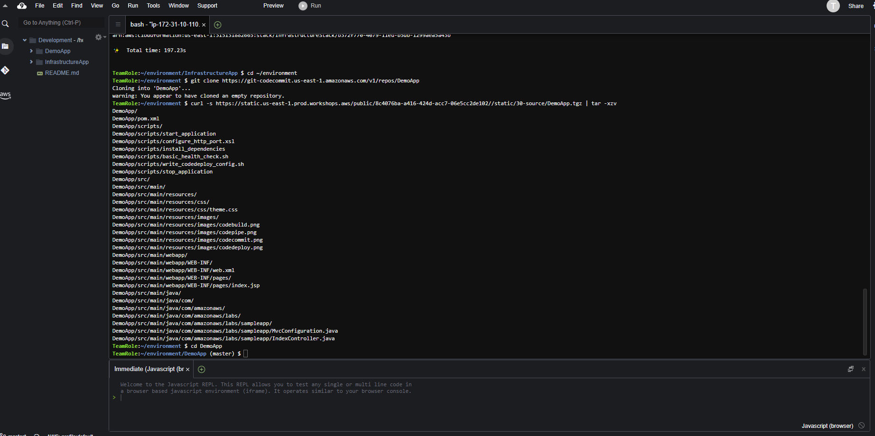Viewport: 875px width, 436px height.
Task: Select the InfrastructureApp folder name
Action: [x=67, y=62]
